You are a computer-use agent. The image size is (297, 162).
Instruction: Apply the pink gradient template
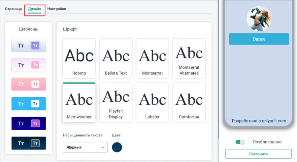29,84
